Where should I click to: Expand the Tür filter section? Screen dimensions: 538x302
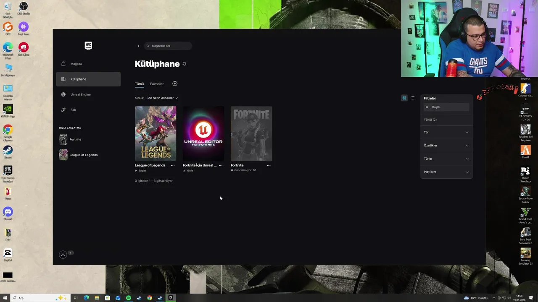(x=446, y=132)
